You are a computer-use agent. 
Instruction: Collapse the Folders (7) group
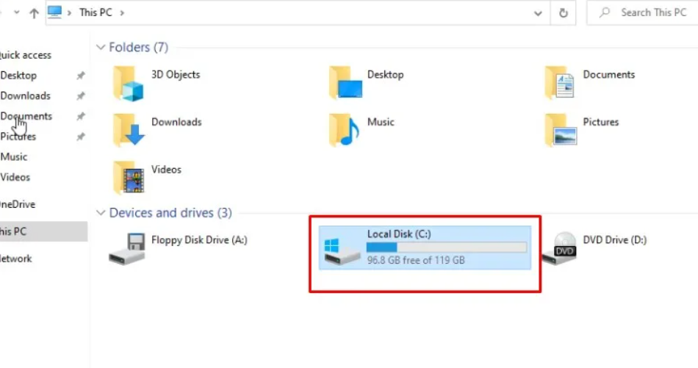(101, 48)
